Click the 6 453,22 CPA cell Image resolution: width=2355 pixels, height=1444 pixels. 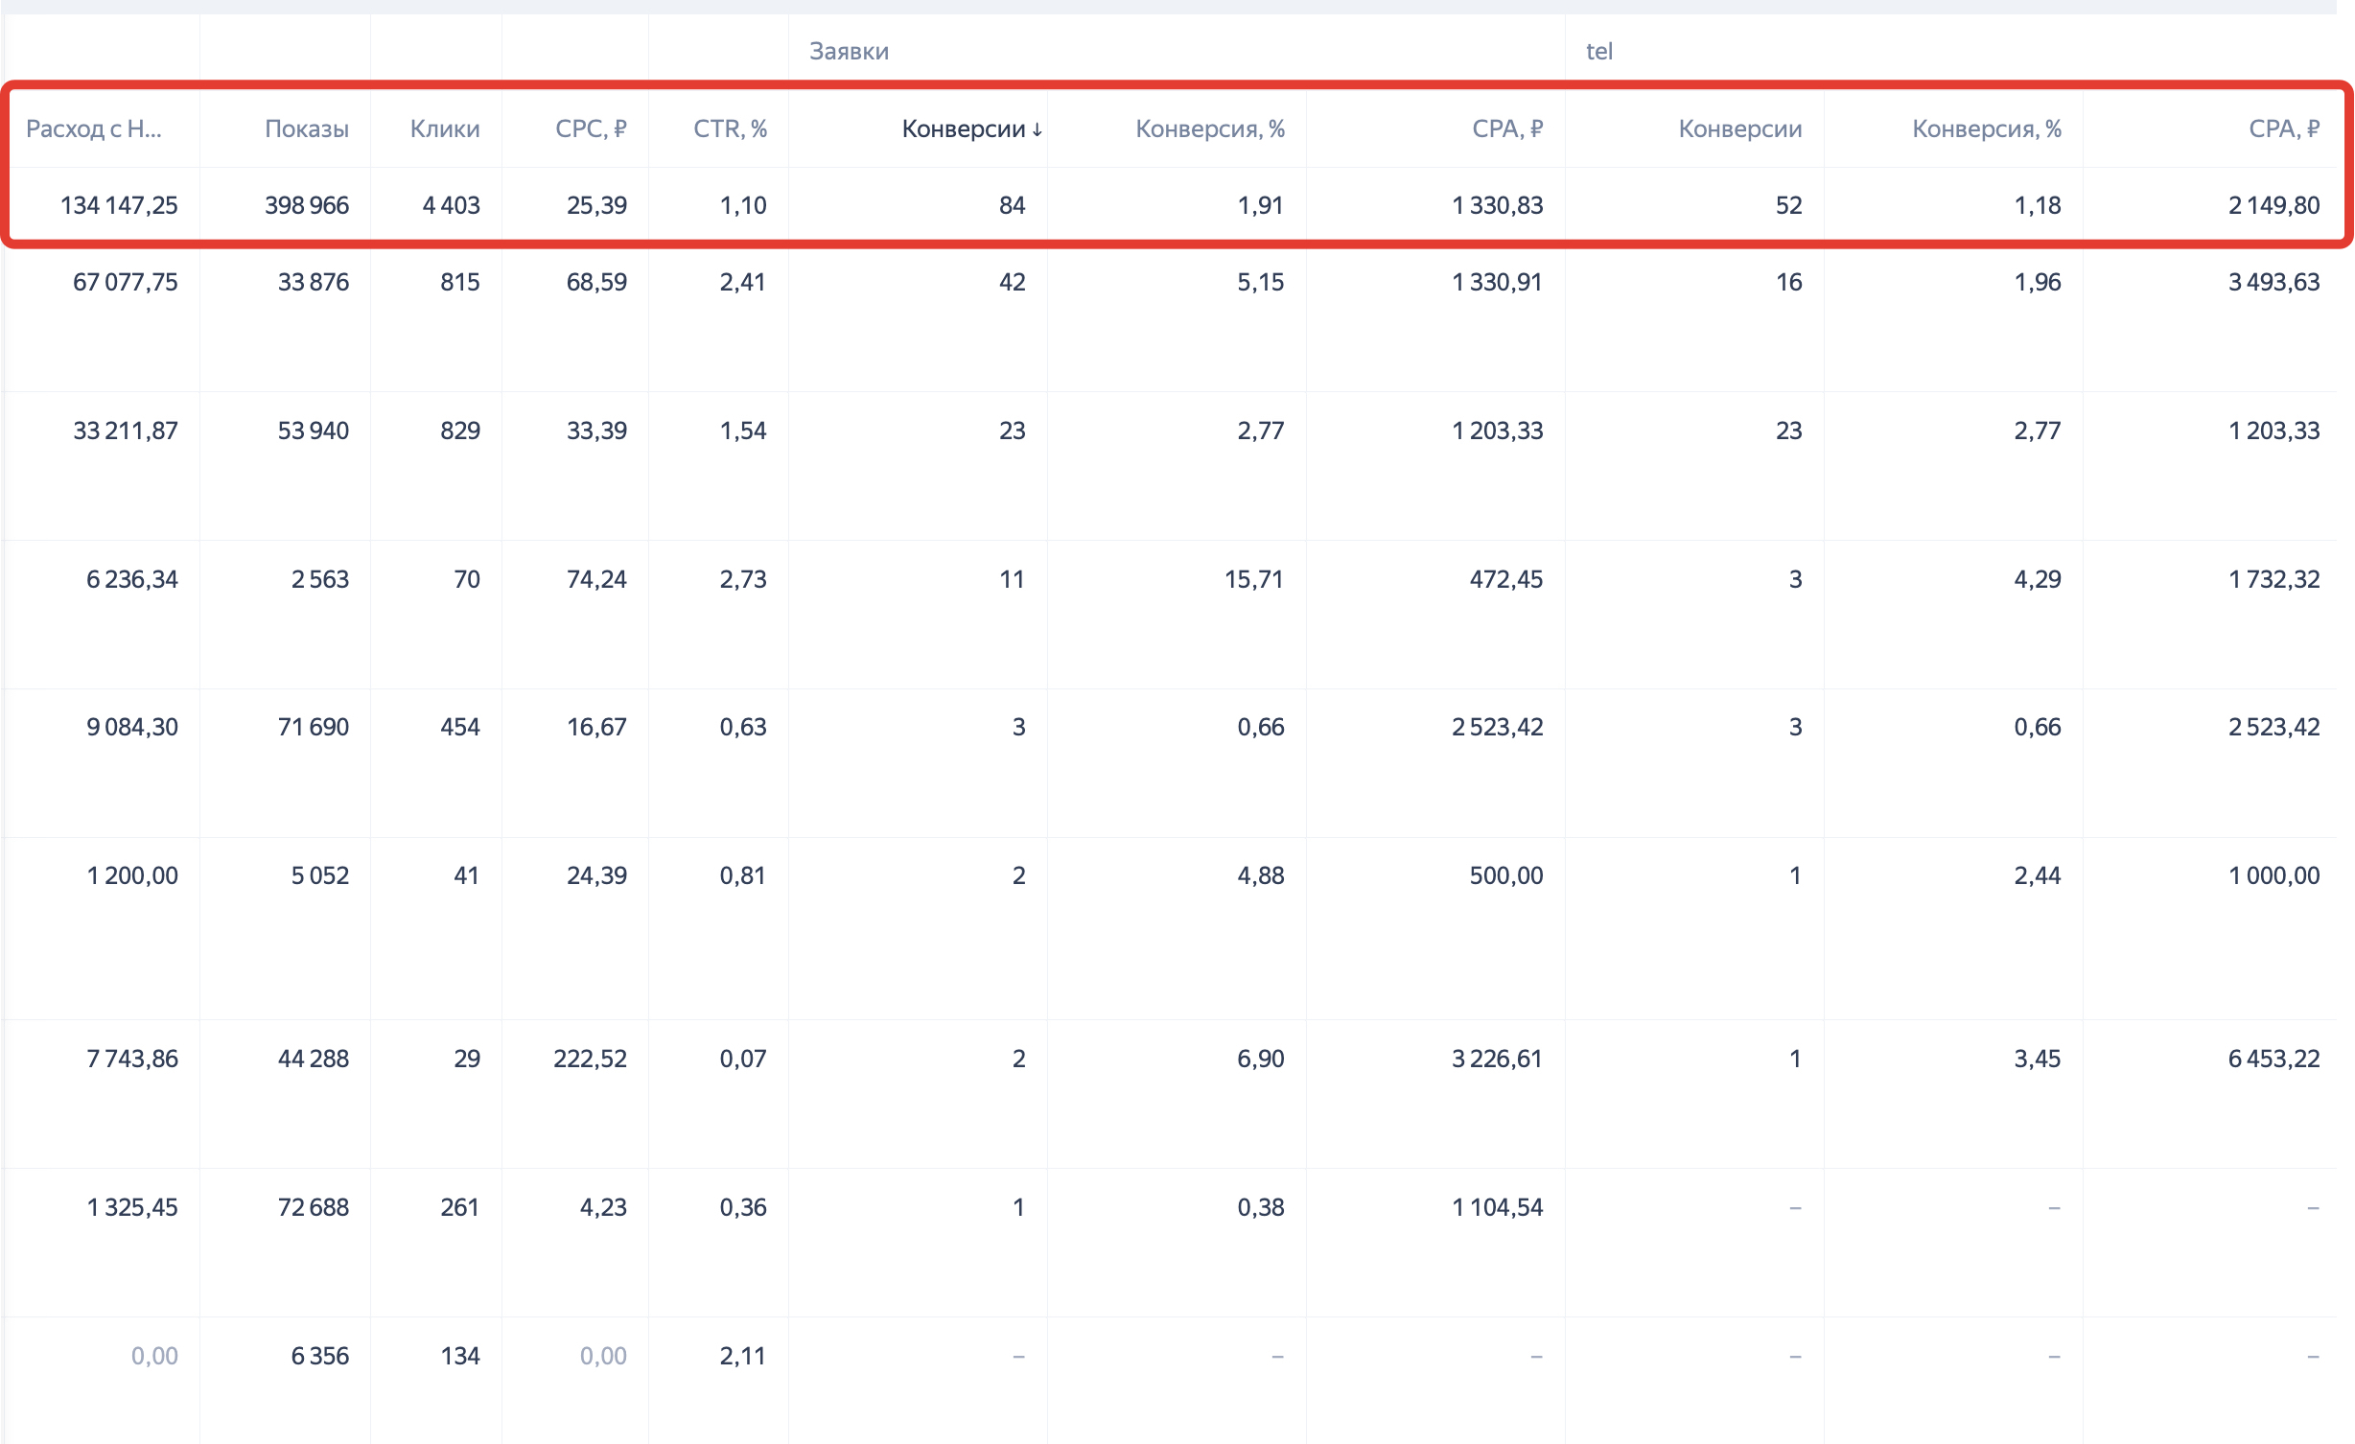[x=2273, y=1059]
